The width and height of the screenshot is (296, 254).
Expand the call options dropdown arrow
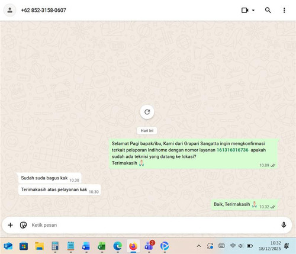(x=253, y=10)
